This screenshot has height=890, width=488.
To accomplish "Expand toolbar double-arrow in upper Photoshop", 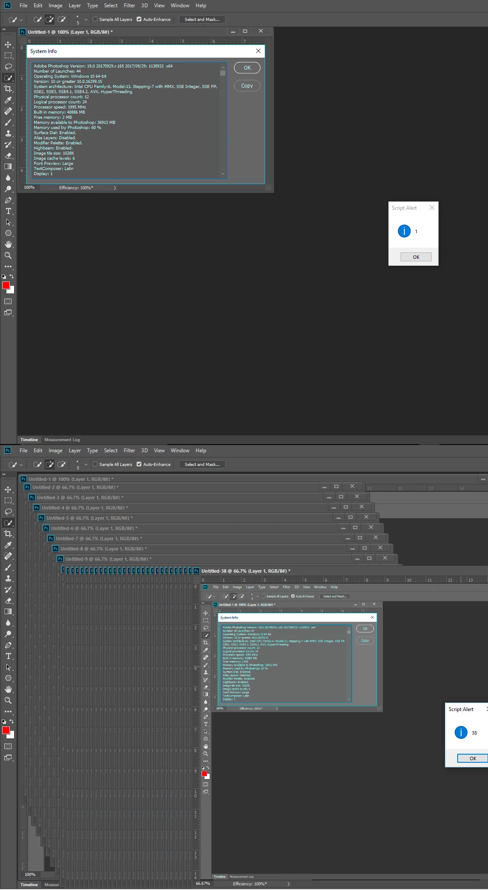I will 4,29.
